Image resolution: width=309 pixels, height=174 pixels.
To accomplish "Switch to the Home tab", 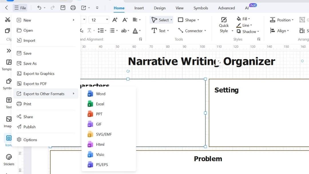I will pyautogui.click(x=119, y=8).
